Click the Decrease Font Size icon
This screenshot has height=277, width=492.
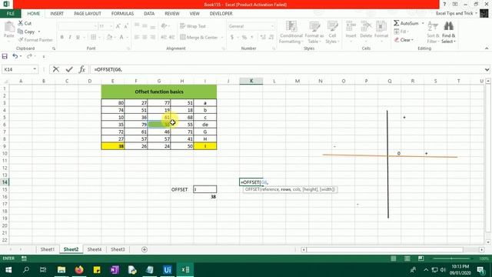click(x=126, y=26)
